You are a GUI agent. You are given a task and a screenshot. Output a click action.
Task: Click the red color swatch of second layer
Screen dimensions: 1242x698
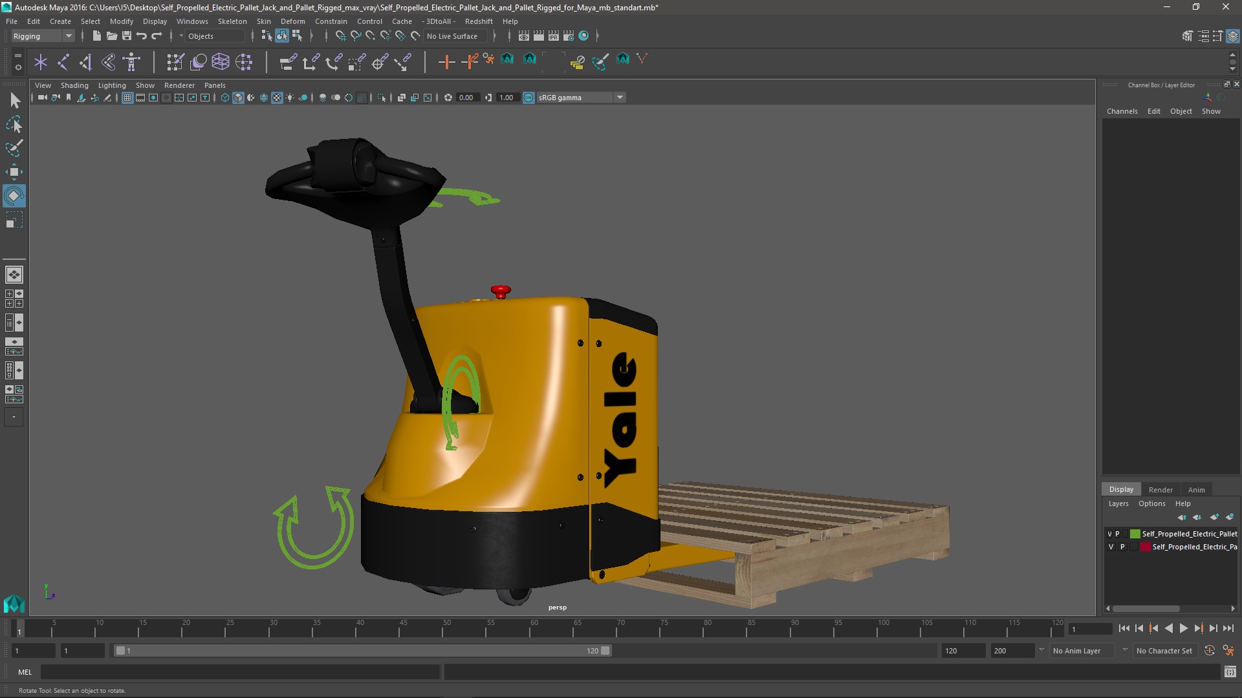1146,547
